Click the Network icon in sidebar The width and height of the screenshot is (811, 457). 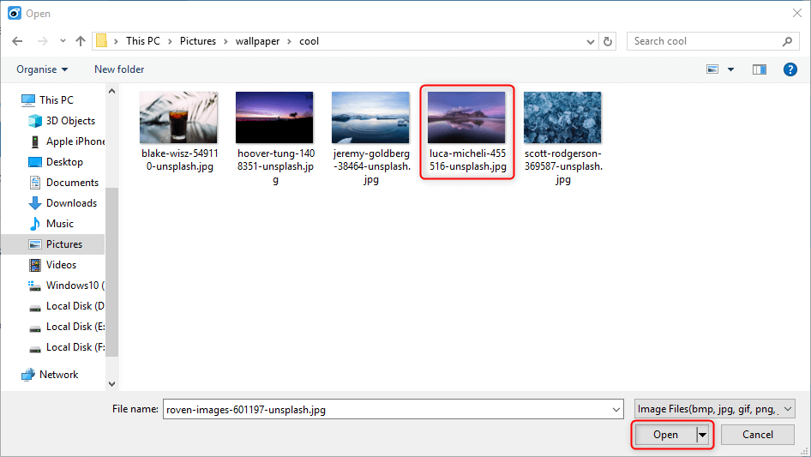28,376
